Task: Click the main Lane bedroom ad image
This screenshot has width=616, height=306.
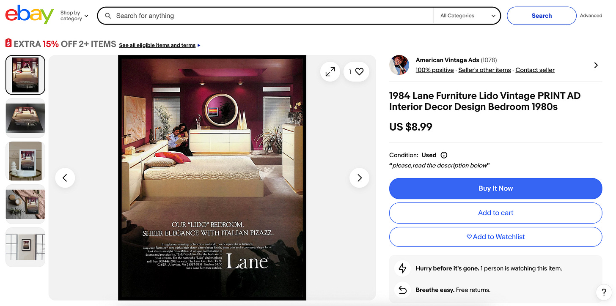Action: (x=212, y=178)
